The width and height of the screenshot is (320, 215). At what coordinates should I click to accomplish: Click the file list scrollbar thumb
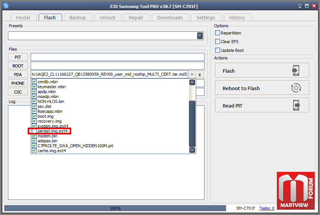(192, 124)
